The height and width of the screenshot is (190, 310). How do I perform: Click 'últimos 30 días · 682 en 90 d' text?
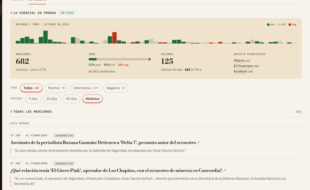[181, 70]
